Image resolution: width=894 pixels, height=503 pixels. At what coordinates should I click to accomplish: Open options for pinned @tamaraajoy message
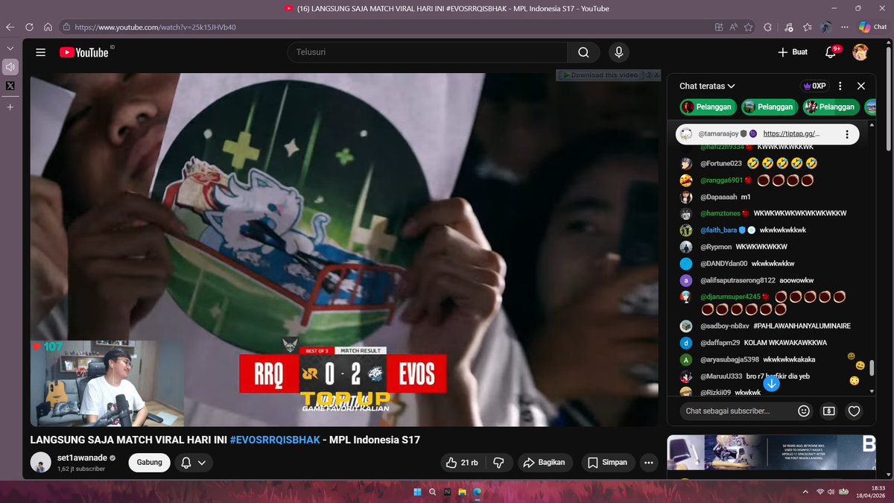(x=847, y=134)
